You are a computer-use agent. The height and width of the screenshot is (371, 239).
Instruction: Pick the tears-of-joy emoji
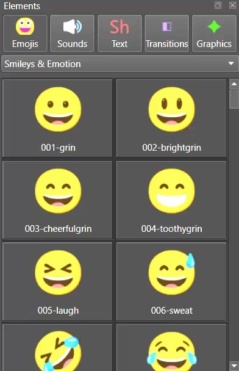[171, 348]
